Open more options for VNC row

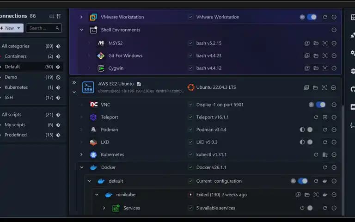(x=334, y=105)
